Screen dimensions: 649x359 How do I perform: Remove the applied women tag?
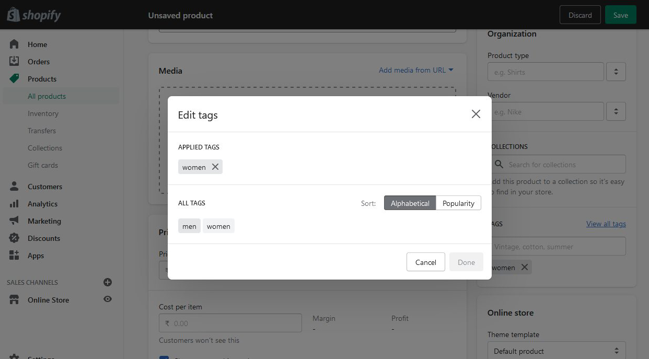click(215, 167)
